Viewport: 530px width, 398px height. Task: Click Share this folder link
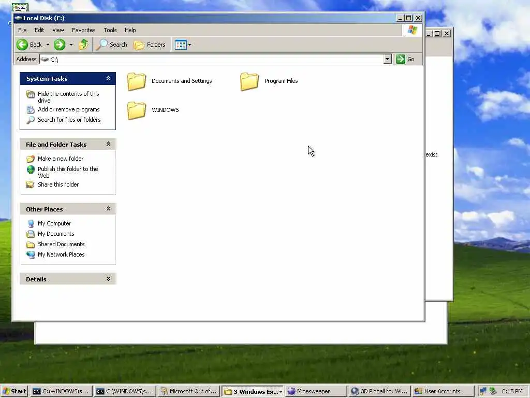[58, 184]
